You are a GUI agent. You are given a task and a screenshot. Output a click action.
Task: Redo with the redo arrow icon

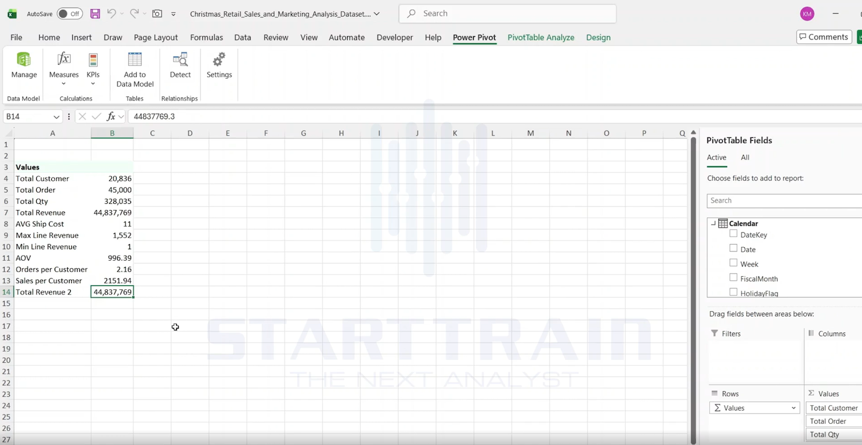134,13
